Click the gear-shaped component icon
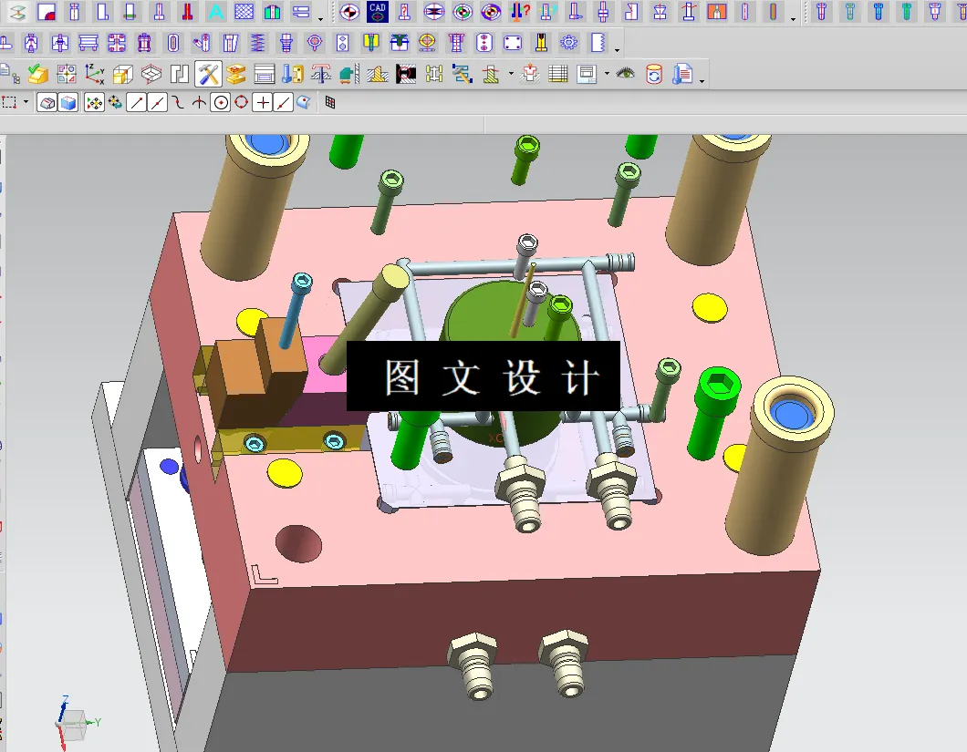The height and width of the screenshot is (752, 967). [567, 42]
